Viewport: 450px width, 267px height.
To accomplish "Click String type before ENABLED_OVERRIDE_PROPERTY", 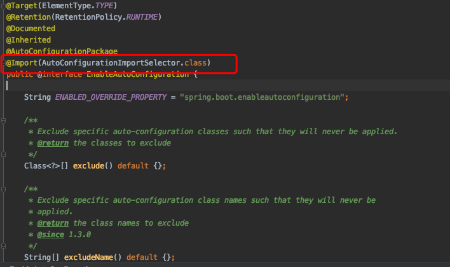I will tap(37, 97).
